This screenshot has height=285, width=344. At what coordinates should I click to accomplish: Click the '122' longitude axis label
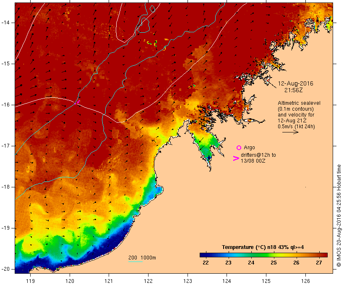(149, 281)
